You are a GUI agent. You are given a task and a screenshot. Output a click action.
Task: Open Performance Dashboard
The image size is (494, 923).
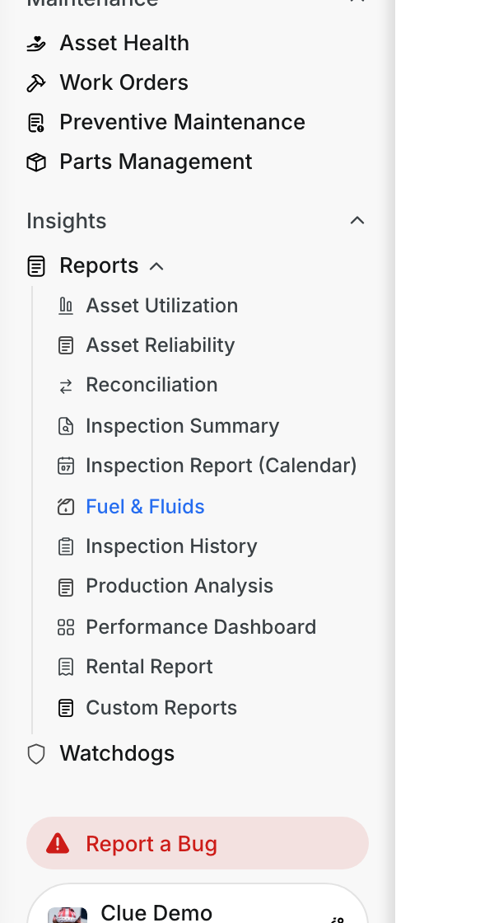click(x=201, y=627)
